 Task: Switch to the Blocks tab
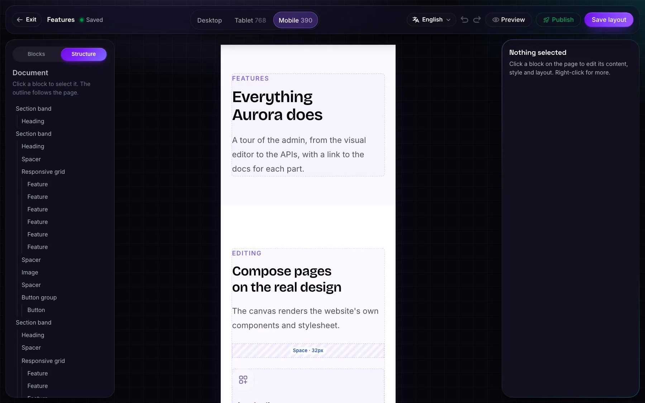tap(36, 54)
